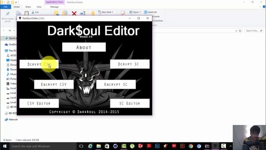The image size is (266, 150).
Task: Open the Explorer Help question mark
Action: click(264, 7)
